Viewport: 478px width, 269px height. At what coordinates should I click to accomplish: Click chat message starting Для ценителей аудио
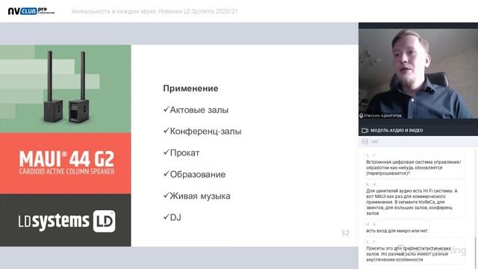(x=415, y=200)
